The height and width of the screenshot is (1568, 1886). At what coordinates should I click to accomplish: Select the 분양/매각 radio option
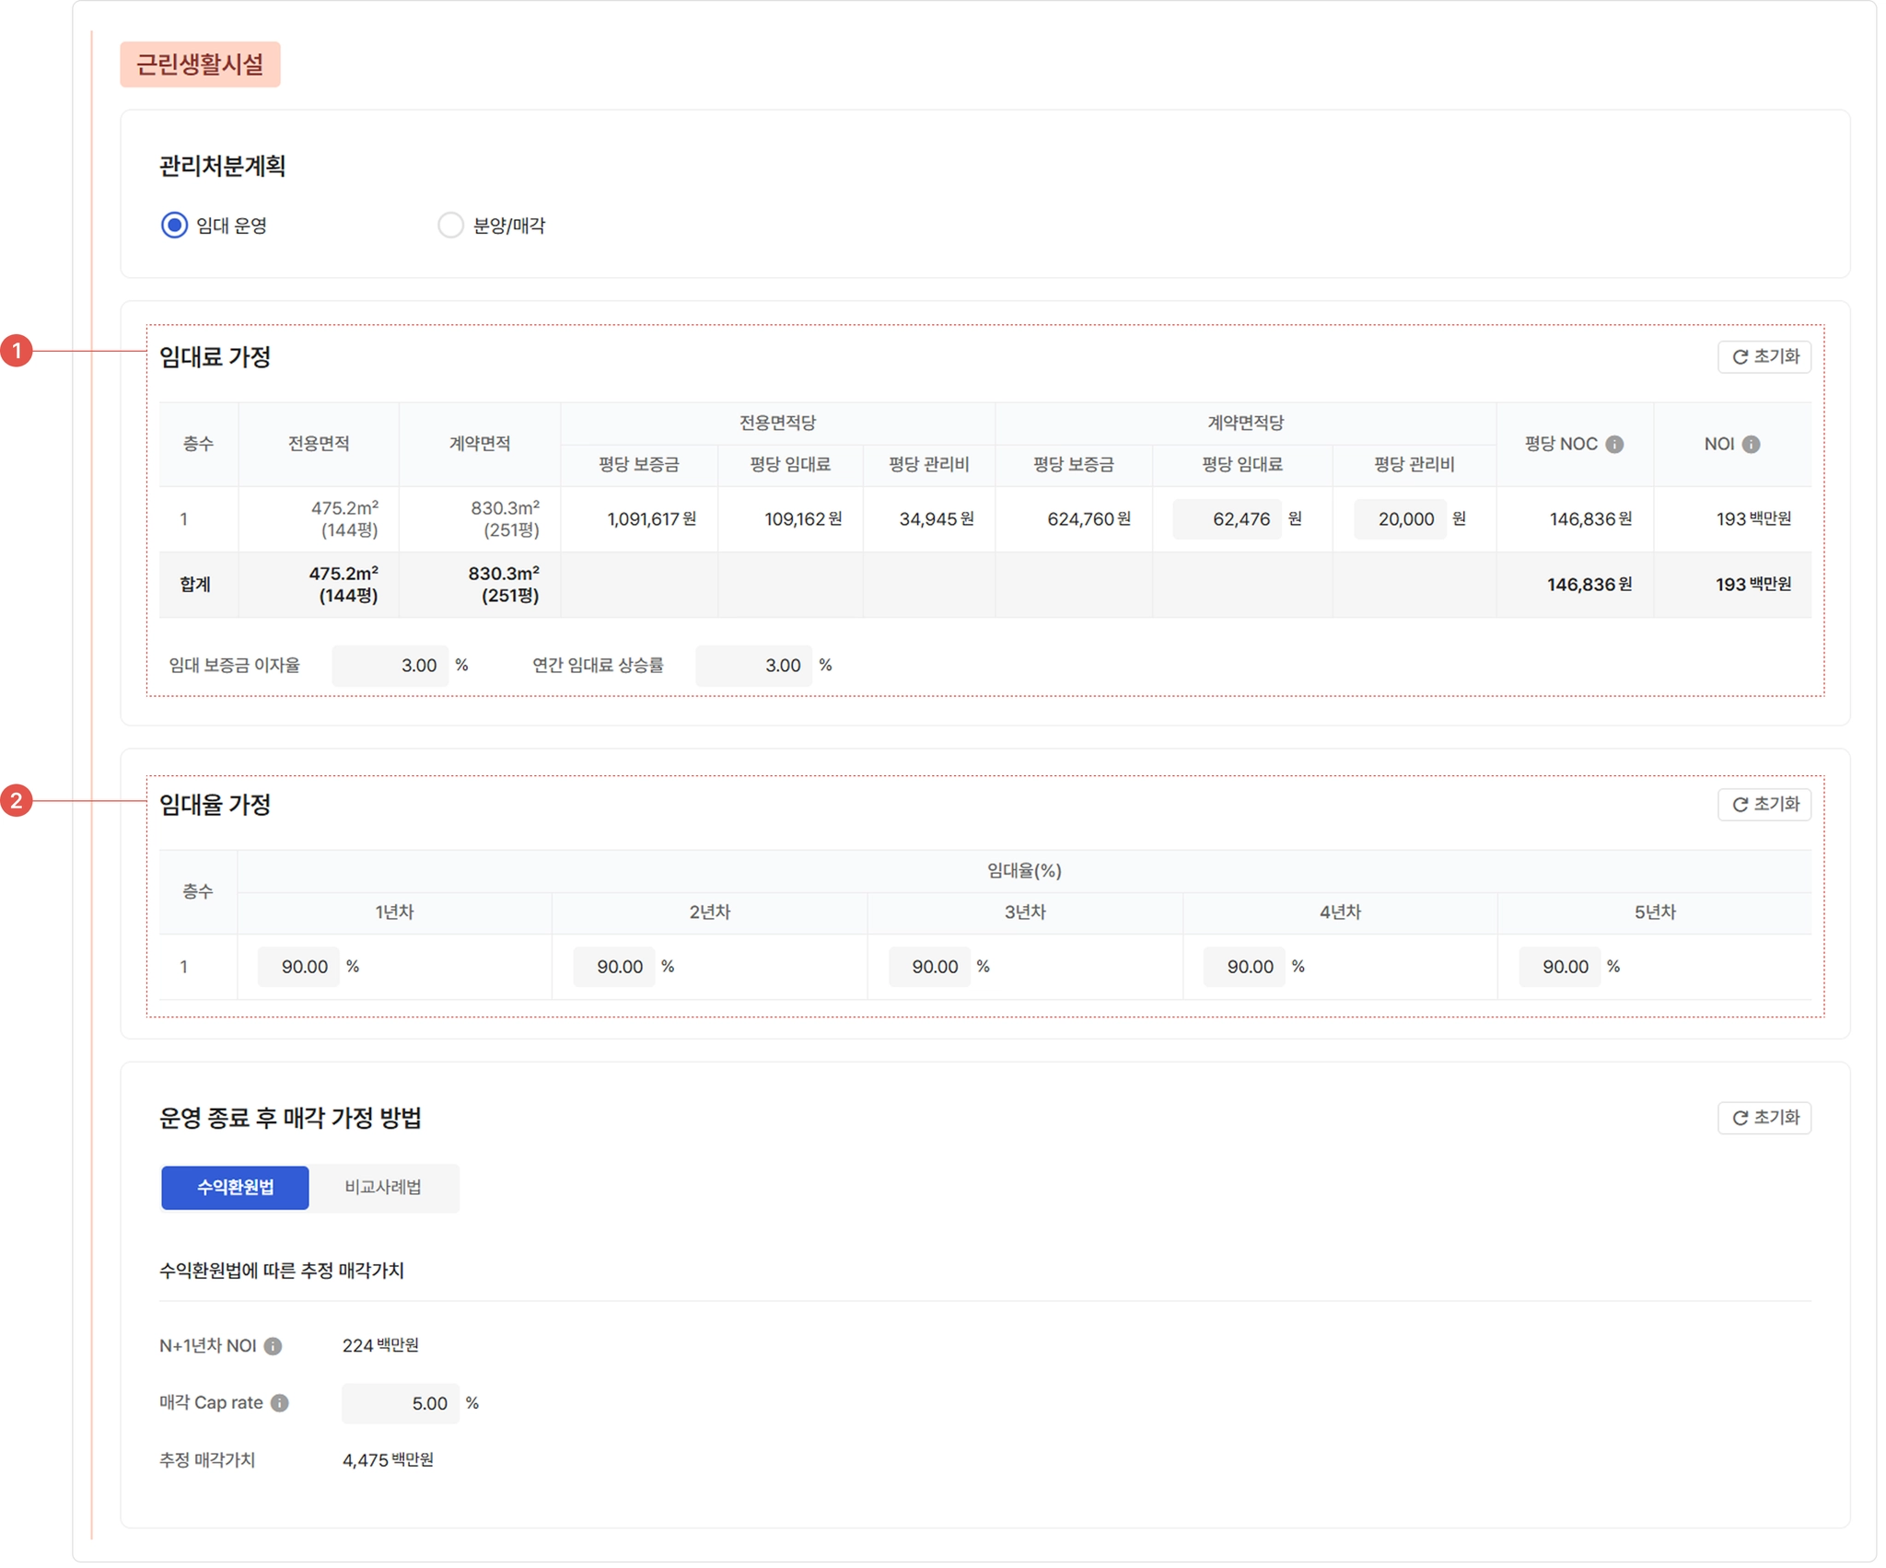(x=450, y=226)
